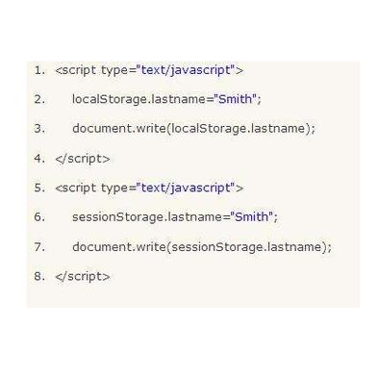The image size is (378, 377).
Task: Click sessionStorage.lastname argument on line 7
Action: click(x=246, y=247)
